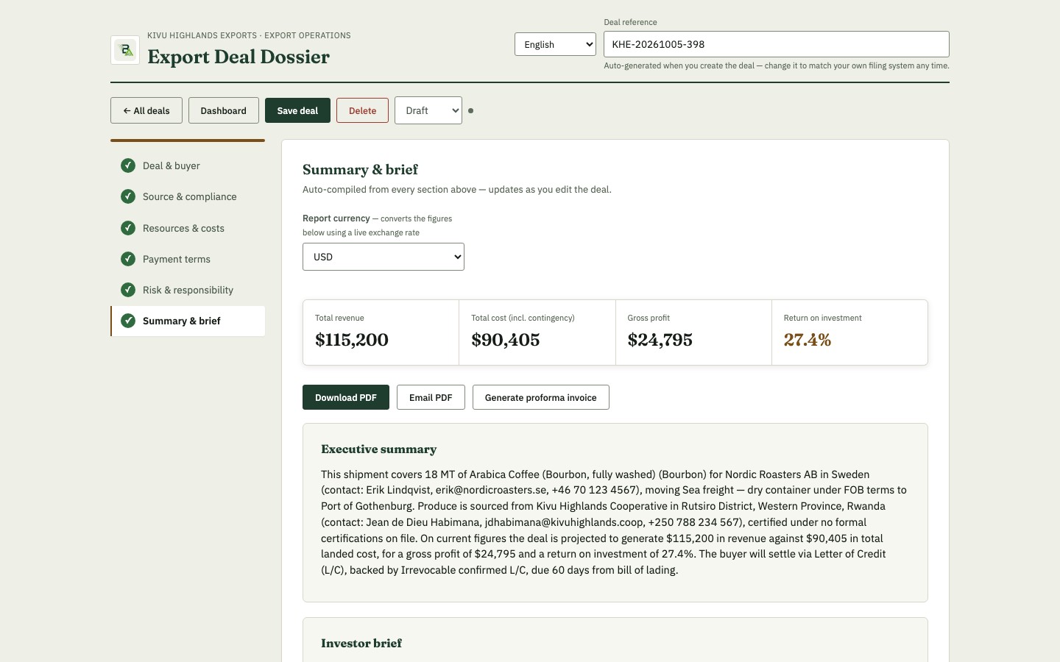Open the English language dropdown
This screenshot has width=1060, height=662.
(555, 44)
